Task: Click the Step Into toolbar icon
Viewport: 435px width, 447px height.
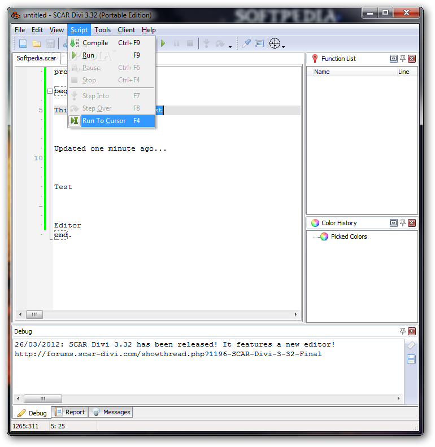Action: pos(206,43)
